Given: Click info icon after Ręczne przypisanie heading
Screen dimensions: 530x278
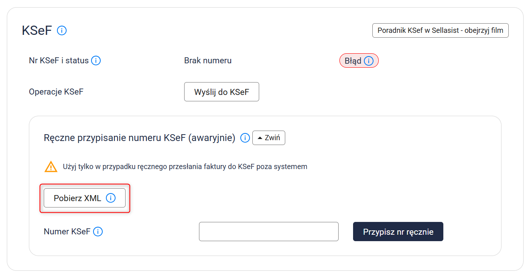Looking at the screenshot, I should tap(245, 138).
